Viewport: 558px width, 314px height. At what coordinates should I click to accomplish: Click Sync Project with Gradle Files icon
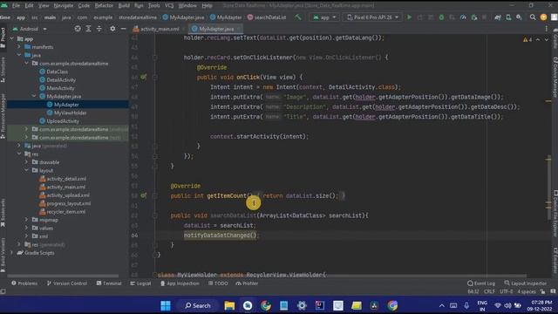coord(498,17)
